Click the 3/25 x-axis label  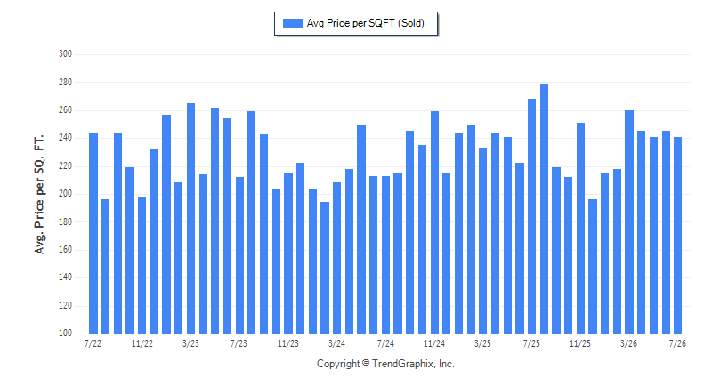(x=482, y=344)
